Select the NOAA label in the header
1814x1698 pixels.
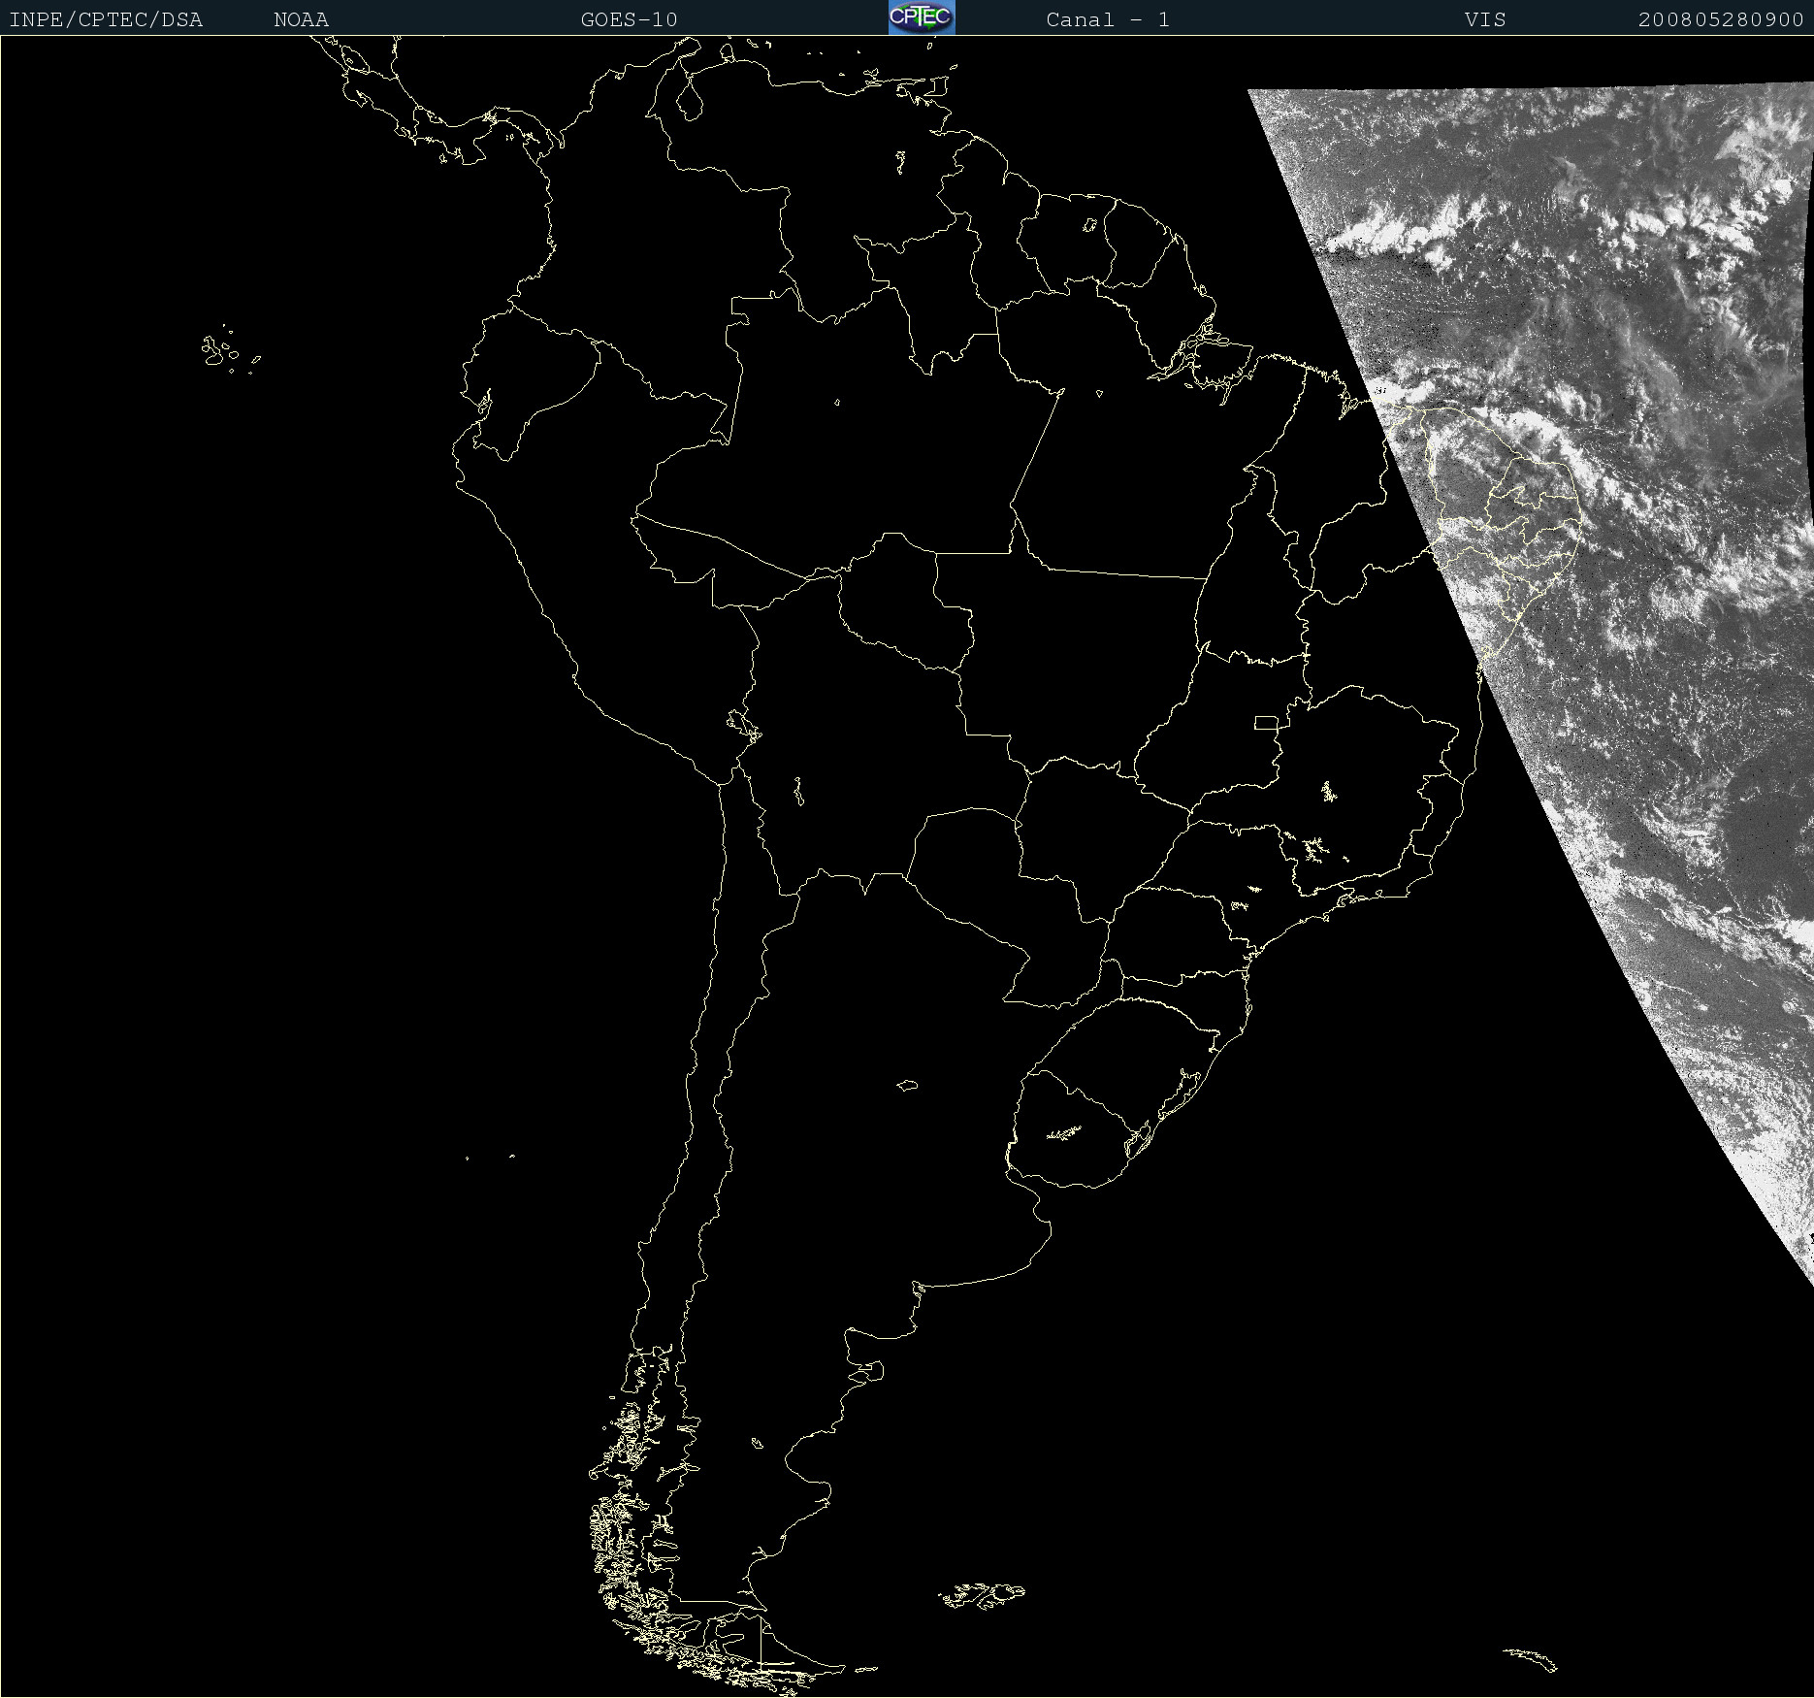[x=302, y=19]
